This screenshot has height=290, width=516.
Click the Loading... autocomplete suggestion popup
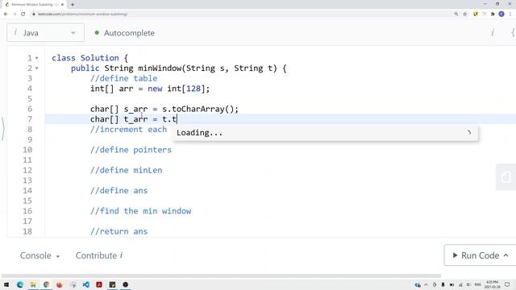tap(325, 133)
